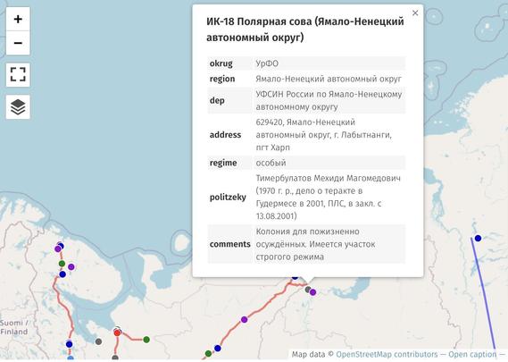
Task: Select green marker right of the red marker
Action: pos(146,340)
